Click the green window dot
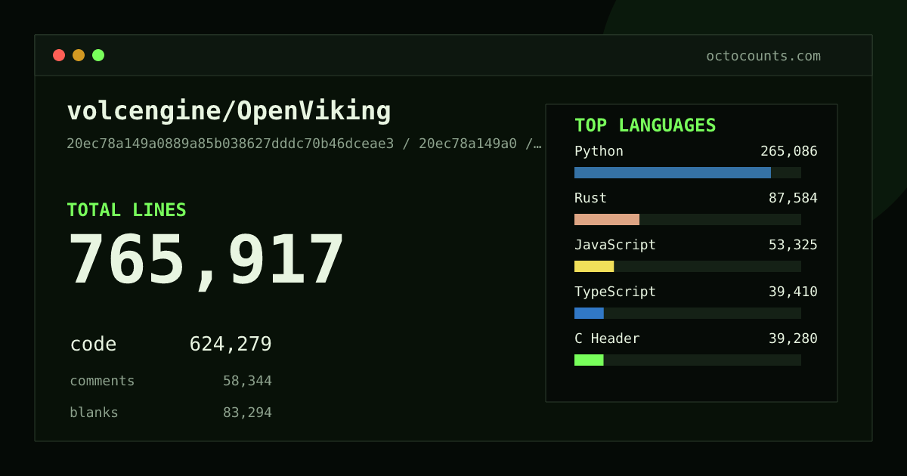Viewport: 907px width, 476px height. click(x=98, y=55)
